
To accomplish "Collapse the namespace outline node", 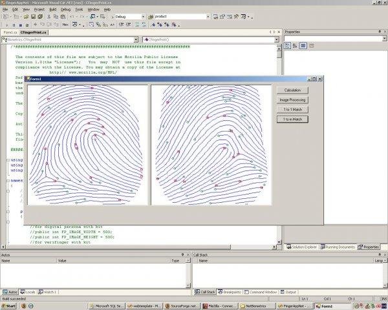I will (8, 181).
